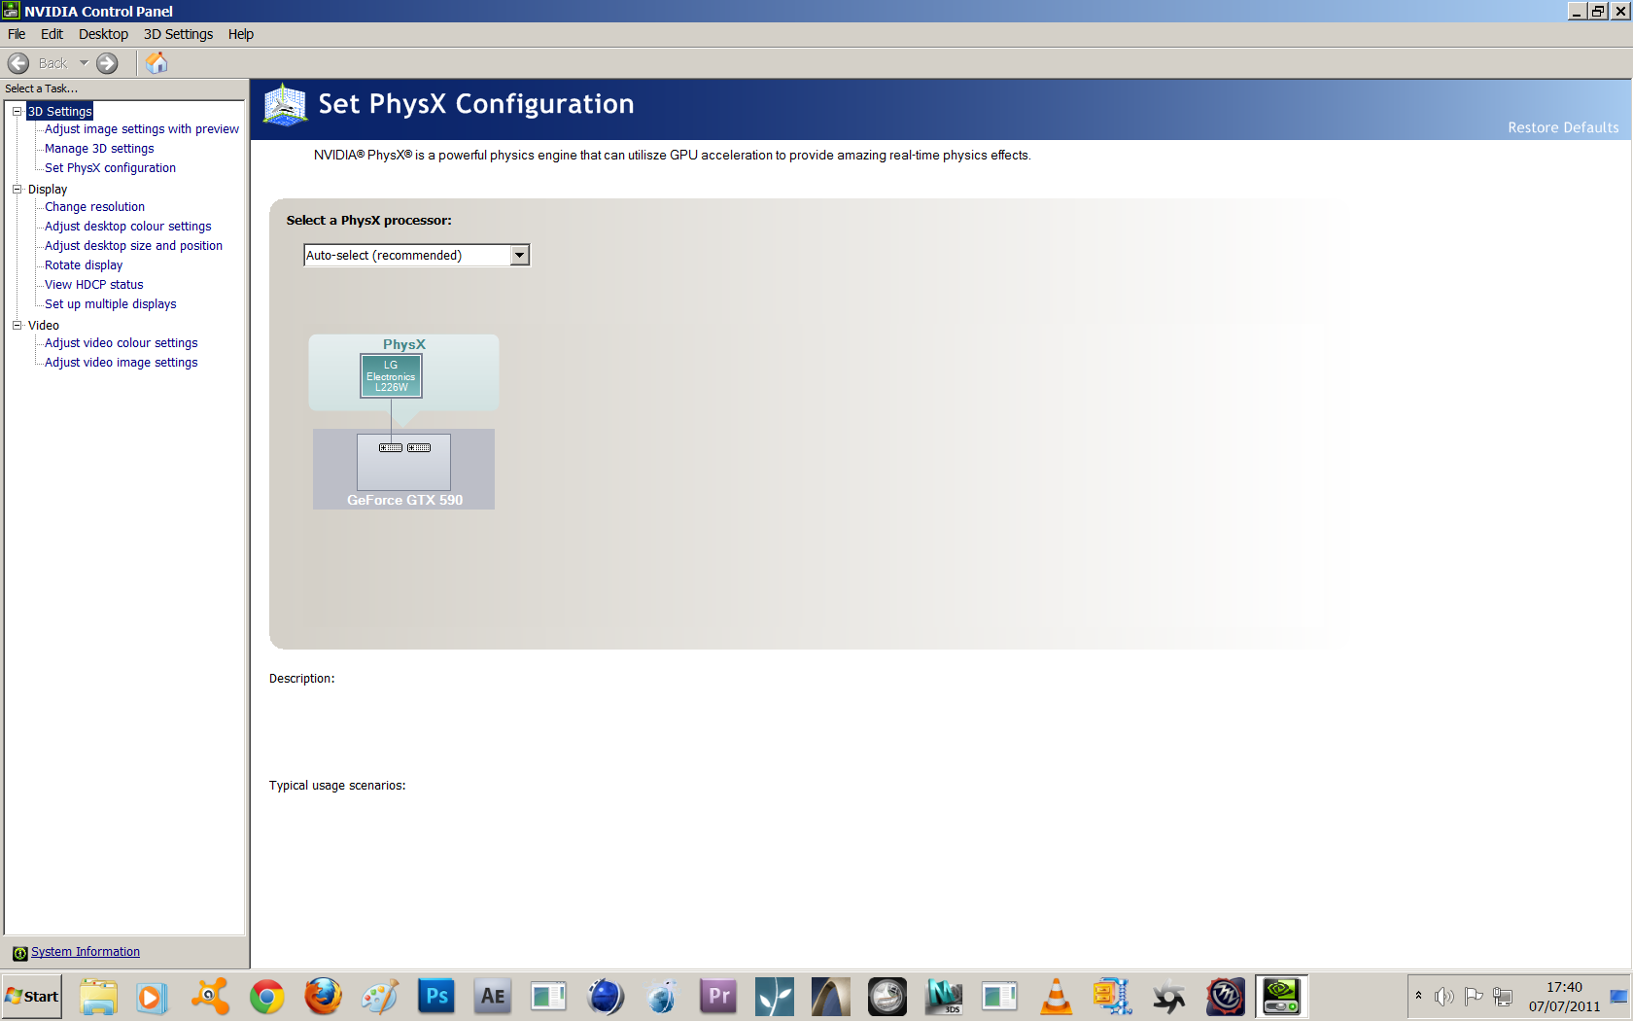Open System Information link
The image size is (1633, 1021).
[86, 952]
